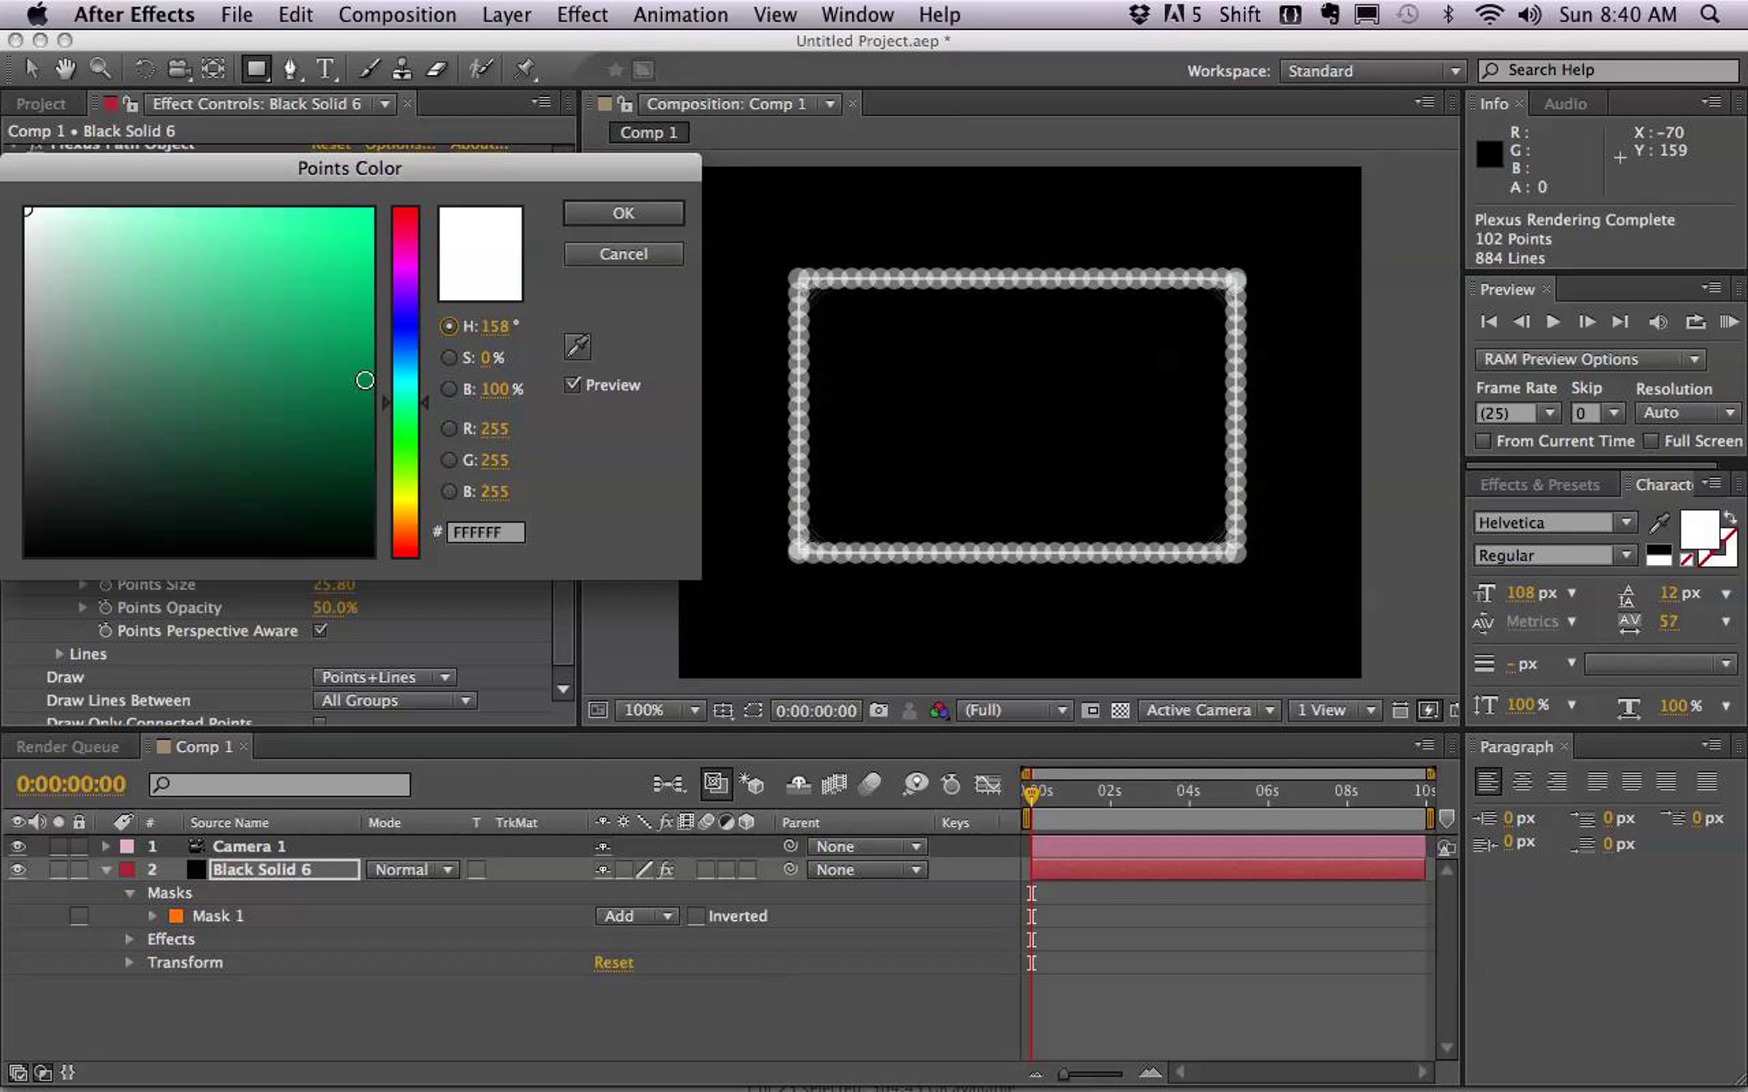This screenshot has width=1748, height=1092.
Task: Open the Workspace dropdown
Action: [x=1371, y=71]
